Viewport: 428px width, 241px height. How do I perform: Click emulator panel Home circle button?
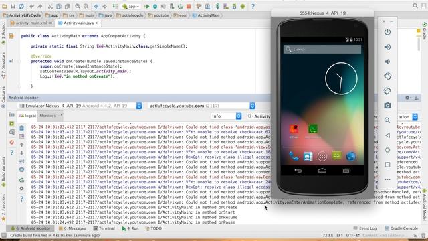(x=387, y=150)
